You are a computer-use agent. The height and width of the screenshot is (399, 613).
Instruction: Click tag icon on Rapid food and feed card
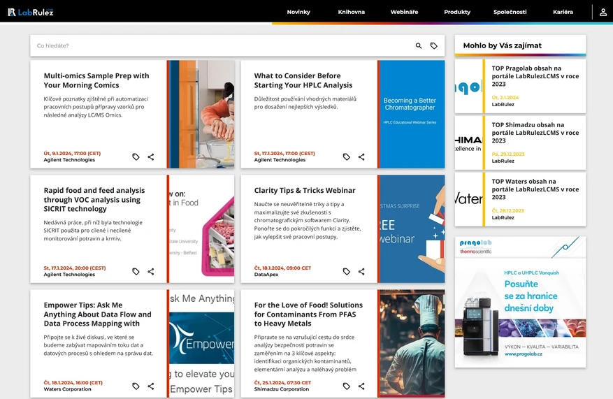click(x=136, y=271)
